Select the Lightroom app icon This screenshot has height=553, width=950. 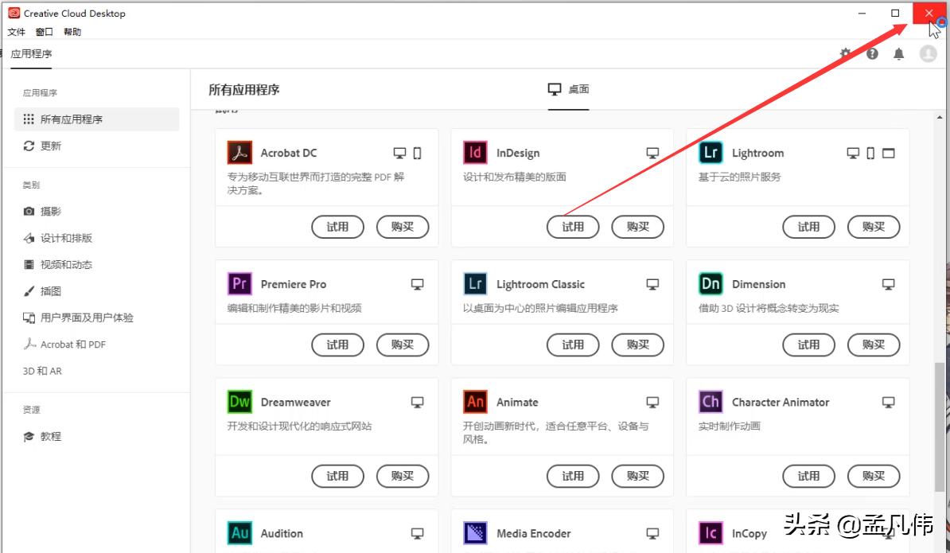[x=711, y=153]
